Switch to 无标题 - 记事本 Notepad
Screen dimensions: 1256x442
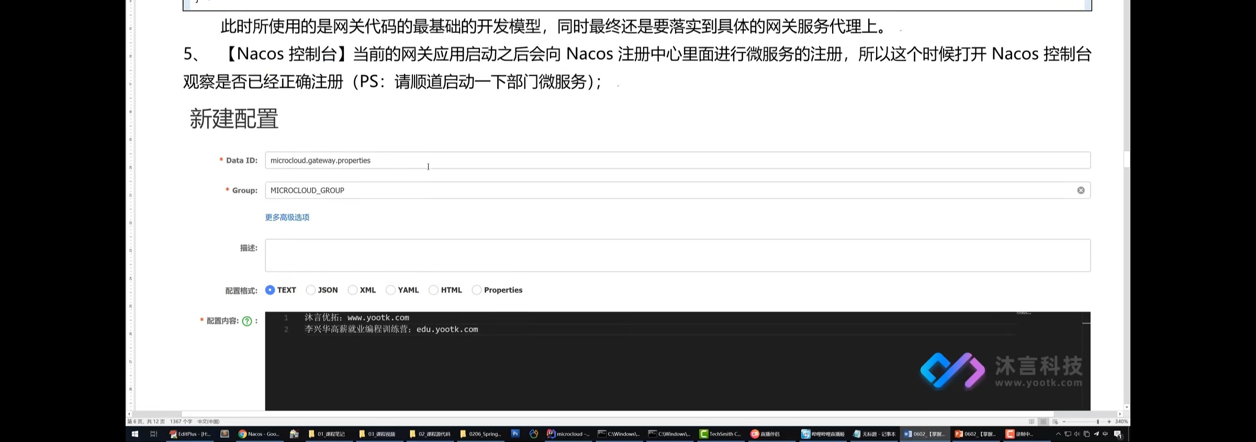coord(874,434)
